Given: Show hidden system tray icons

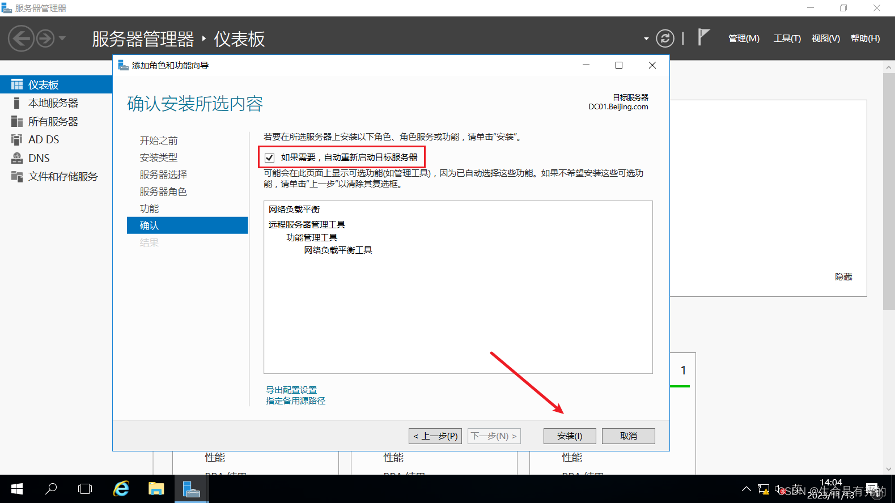Looking at the screenshot, I should [x=746, y=489].
